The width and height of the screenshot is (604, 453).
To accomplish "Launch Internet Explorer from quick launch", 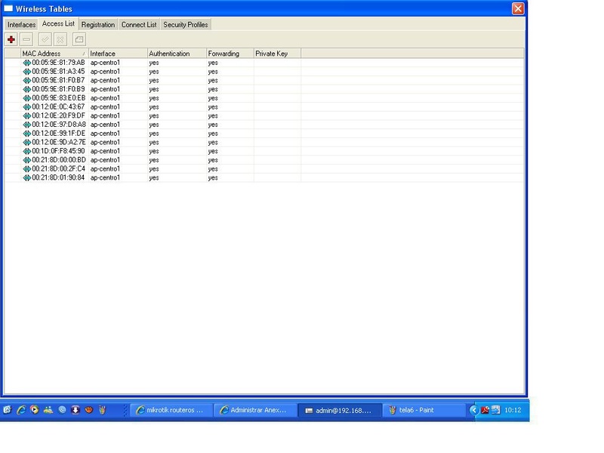I will (x=21, y=410).
